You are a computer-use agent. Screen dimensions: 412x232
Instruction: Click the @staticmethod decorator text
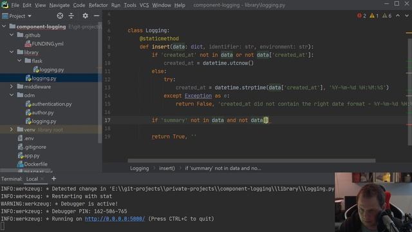tap(159, 39)
